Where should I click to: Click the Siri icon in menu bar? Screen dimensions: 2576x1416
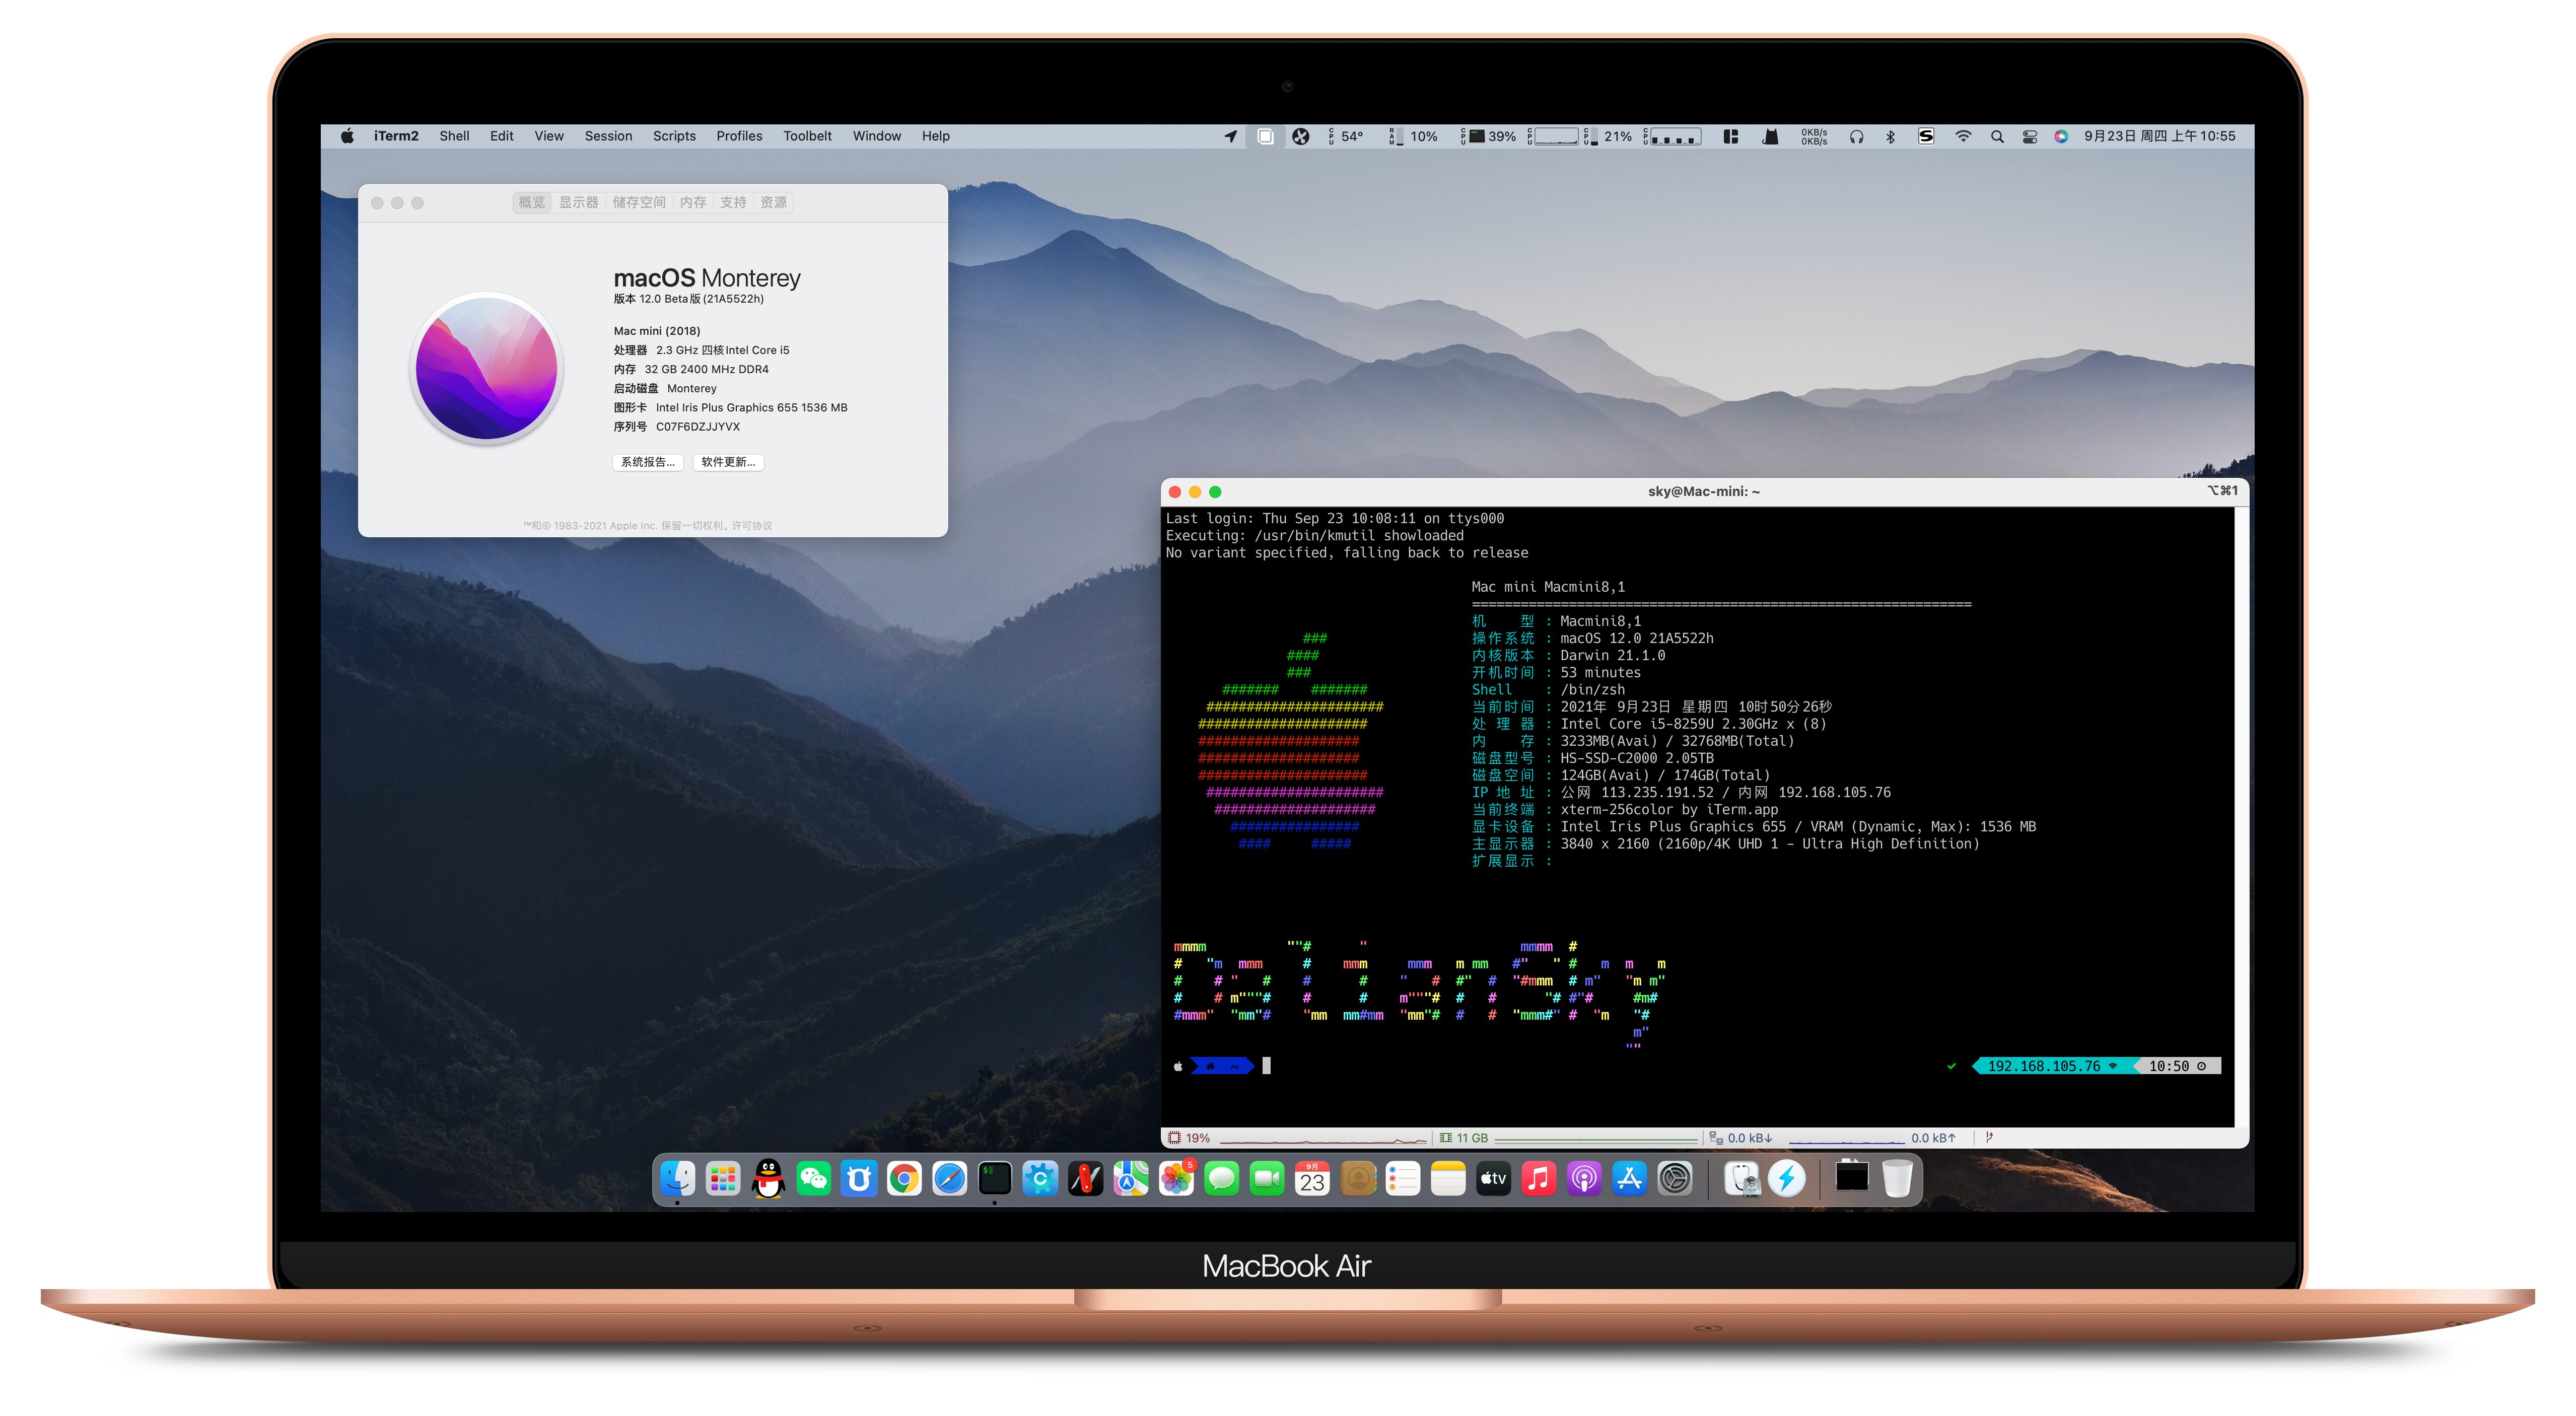pyautogui.click(x=2061, y=137)
